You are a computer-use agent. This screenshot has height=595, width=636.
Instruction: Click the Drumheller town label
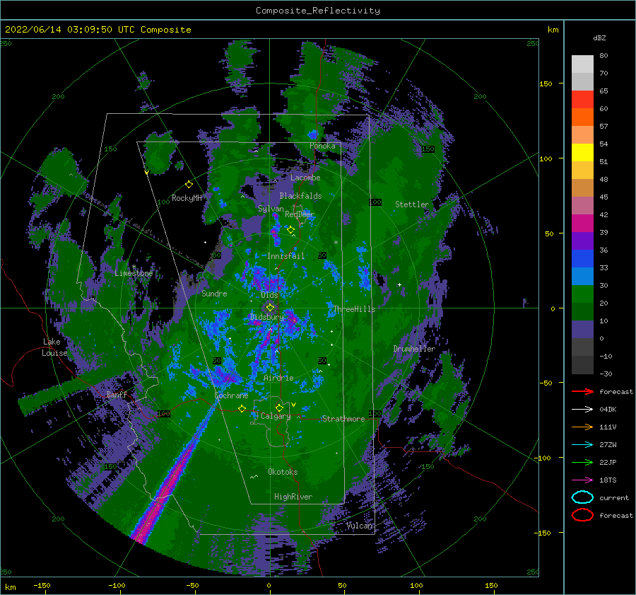[x=414, y=349]
